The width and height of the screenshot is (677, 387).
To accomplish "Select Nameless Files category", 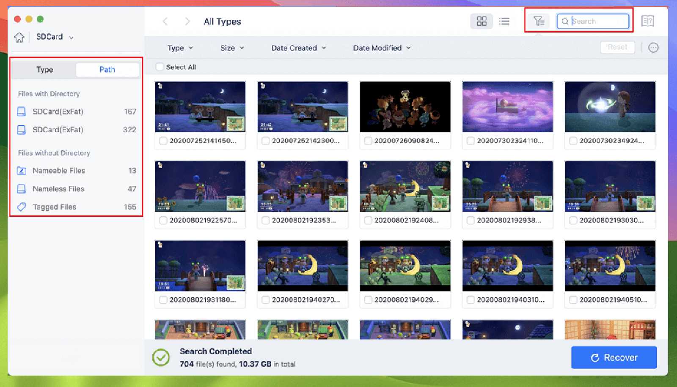I will click(x=76, y=189).
